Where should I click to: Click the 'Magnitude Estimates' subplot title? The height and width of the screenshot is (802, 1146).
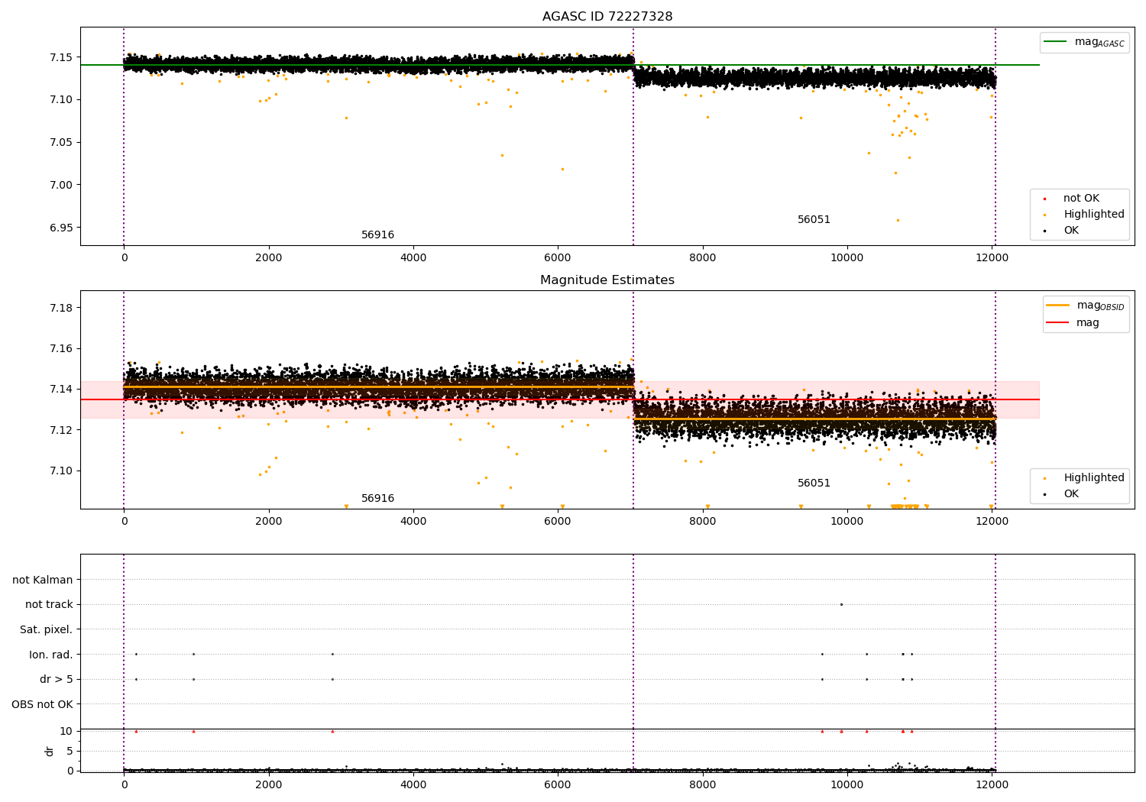tap(607, 280)
